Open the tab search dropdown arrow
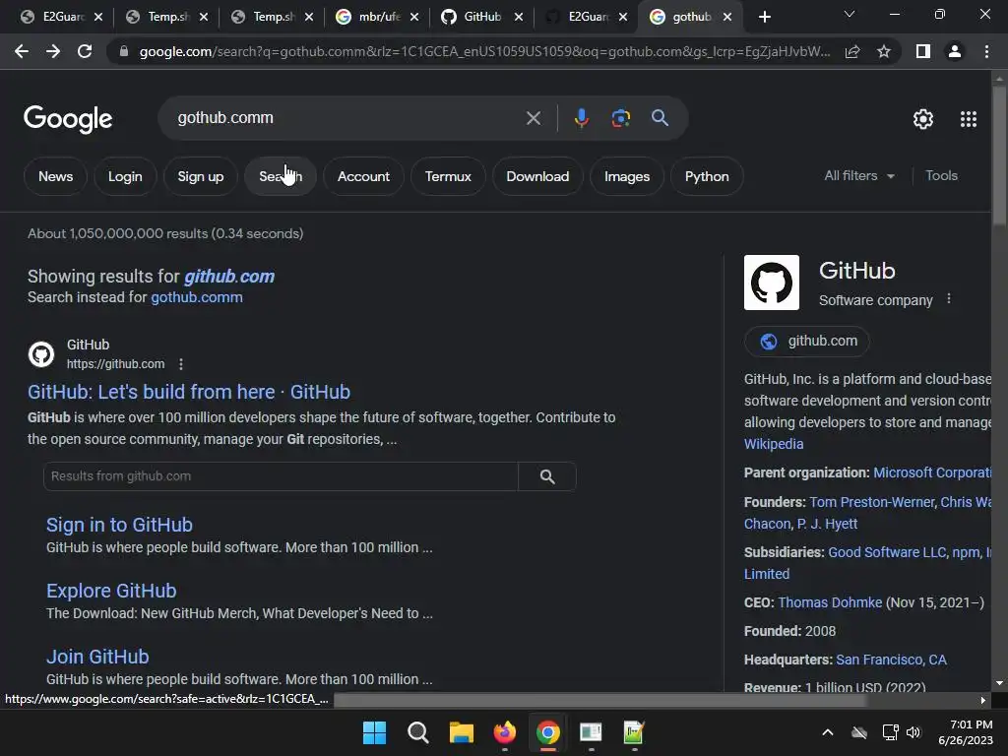Viewport: 1008px width, 756px height. point(850,14)
